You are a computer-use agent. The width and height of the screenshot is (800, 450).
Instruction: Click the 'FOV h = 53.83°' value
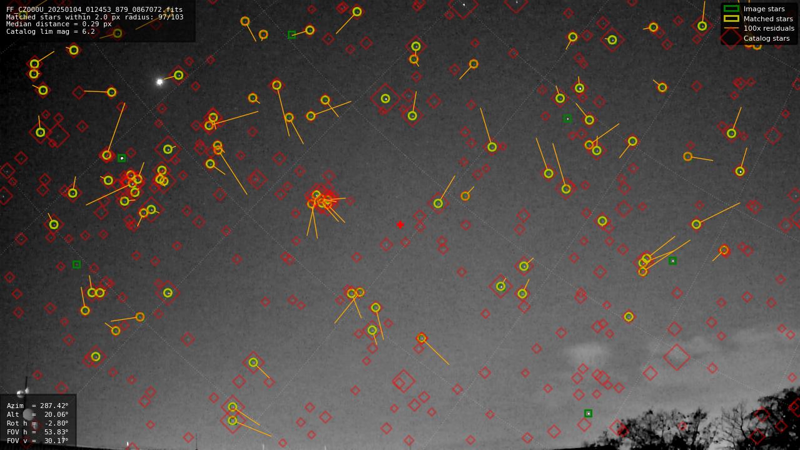38,432
